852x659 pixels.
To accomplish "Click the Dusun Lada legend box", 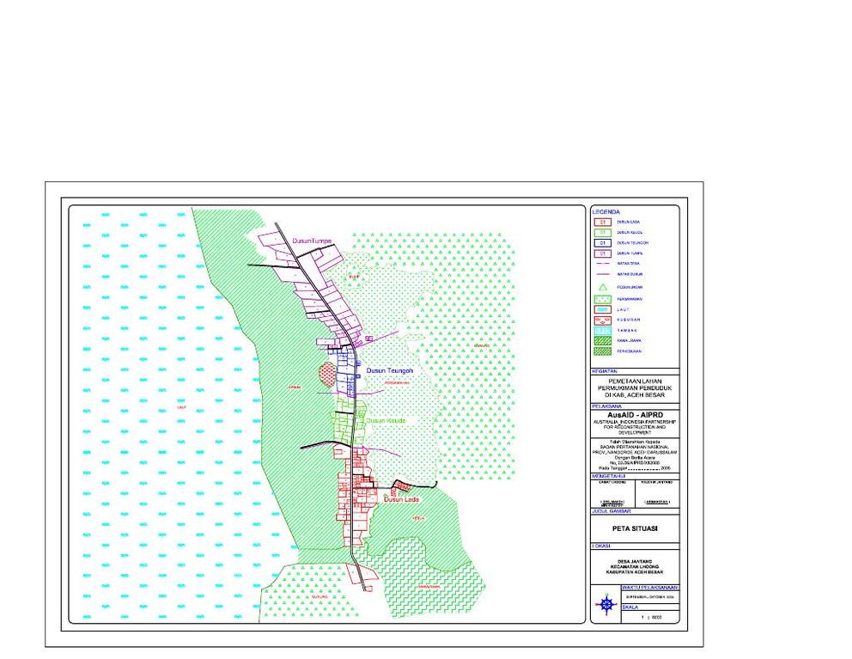I will [603, 222].
